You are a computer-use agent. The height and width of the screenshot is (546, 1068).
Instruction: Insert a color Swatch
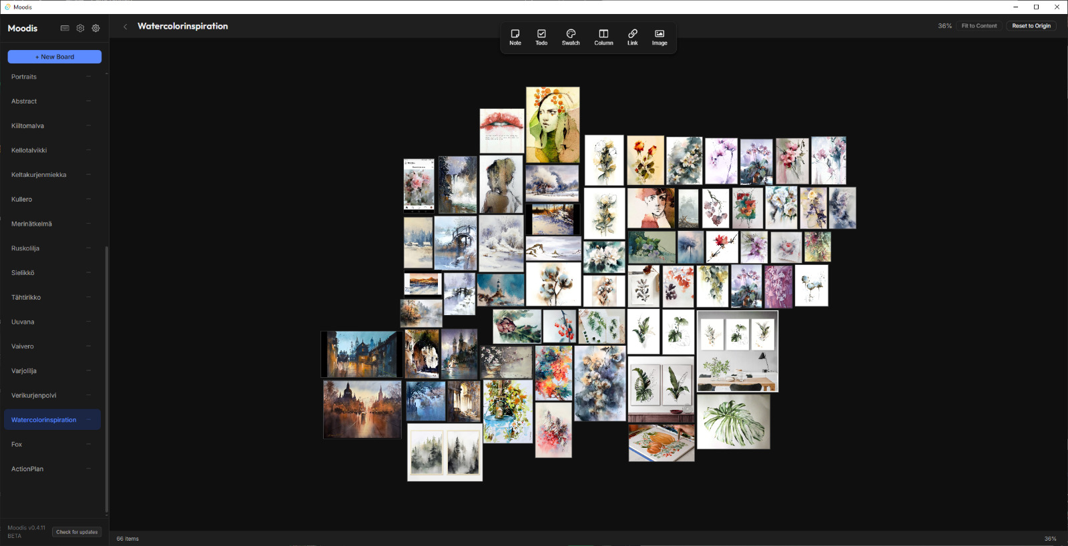pyautogui.click(x=571, y=37)
